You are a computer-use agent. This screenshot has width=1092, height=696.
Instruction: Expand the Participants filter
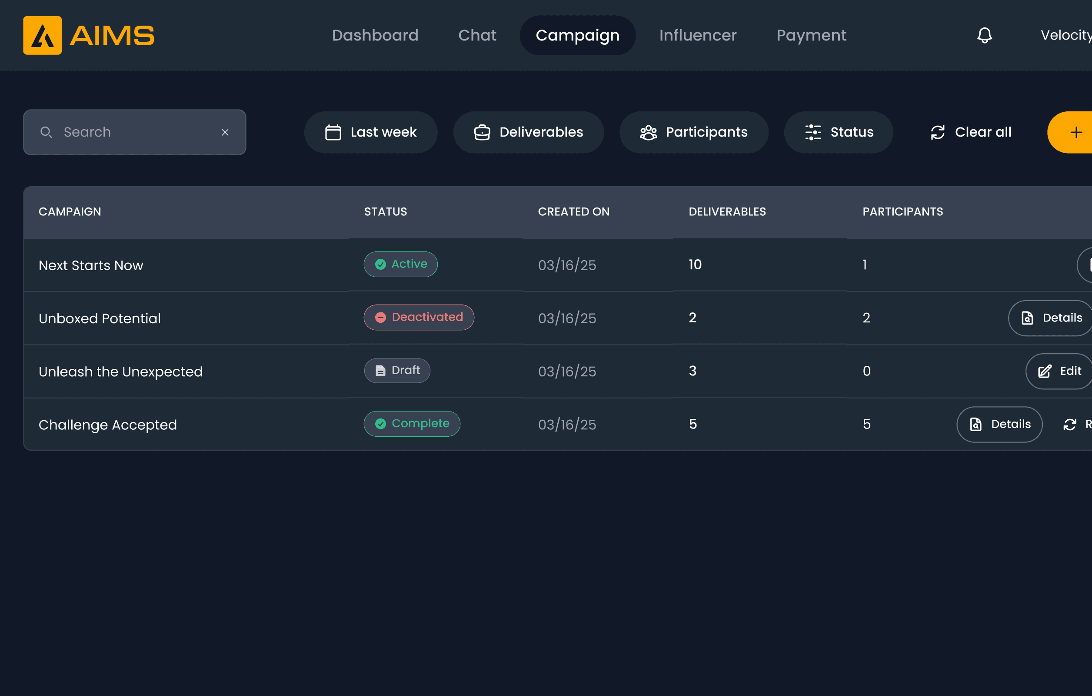tap(693, 132)
